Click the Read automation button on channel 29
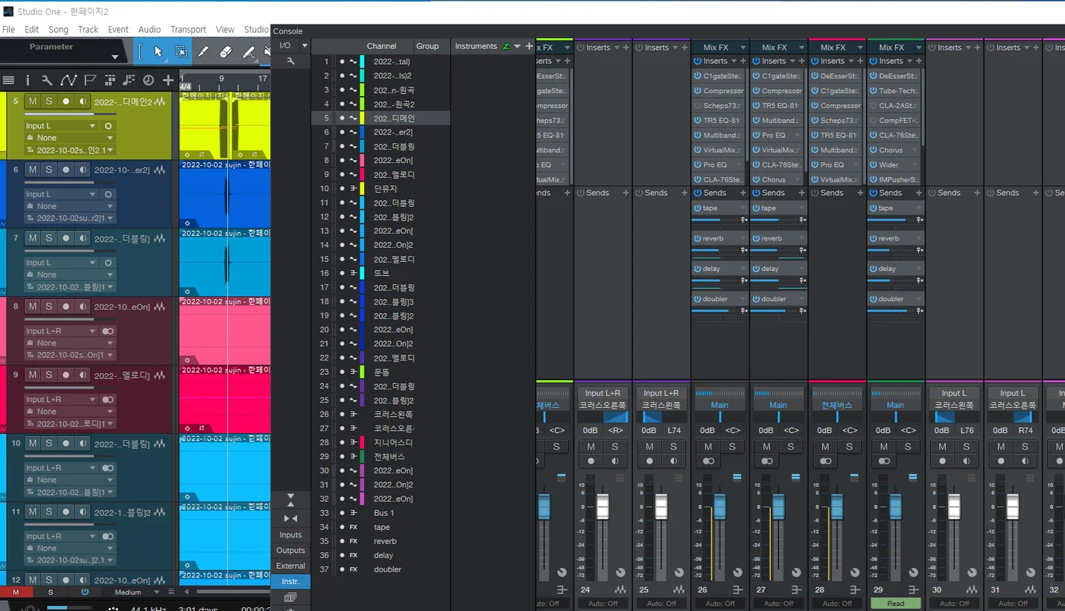 (896, 604)
